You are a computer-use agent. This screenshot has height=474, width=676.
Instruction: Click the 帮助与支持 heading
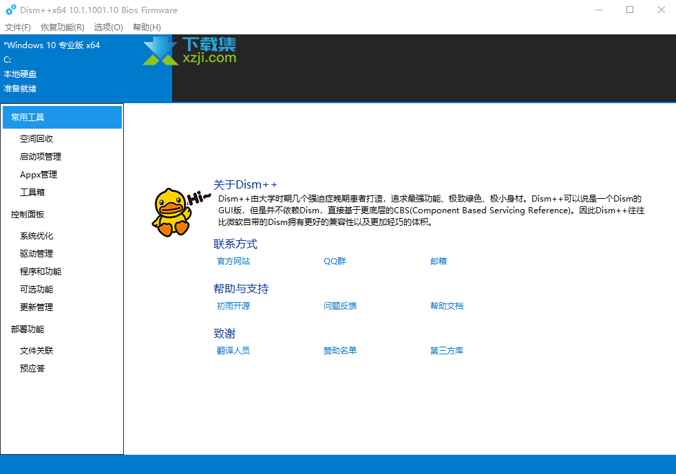(x=241, y=289)
